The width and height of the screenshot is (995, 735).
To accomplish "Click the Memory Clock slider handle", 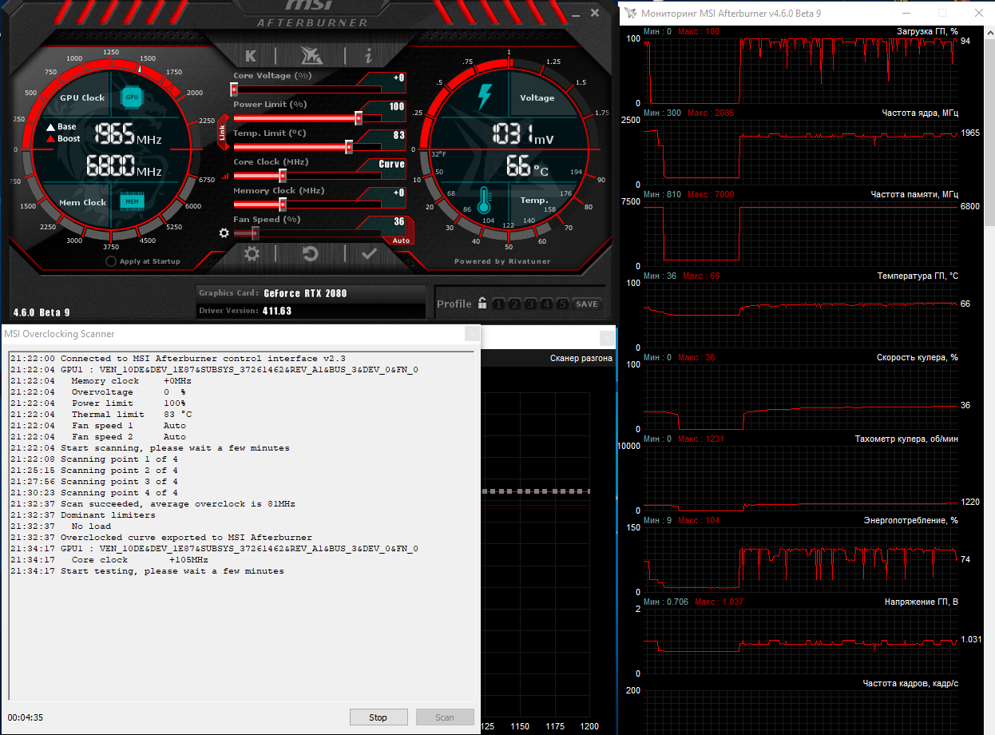I will [x=282, y=205].
